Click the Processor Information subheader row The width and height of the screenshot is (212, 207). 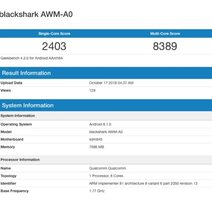click(20, 160)
